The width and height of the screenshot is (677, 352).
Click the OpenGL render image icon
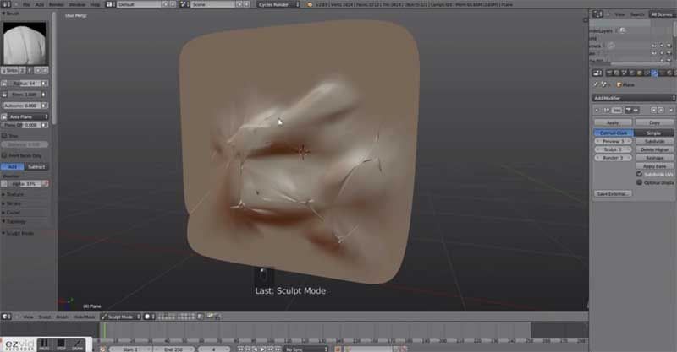point(210,317)
